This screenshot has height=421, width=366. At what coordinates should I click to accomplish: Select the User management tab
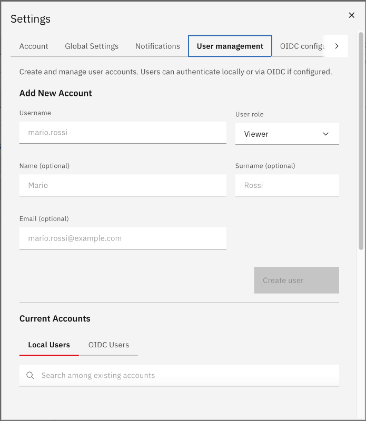point(230,46)
